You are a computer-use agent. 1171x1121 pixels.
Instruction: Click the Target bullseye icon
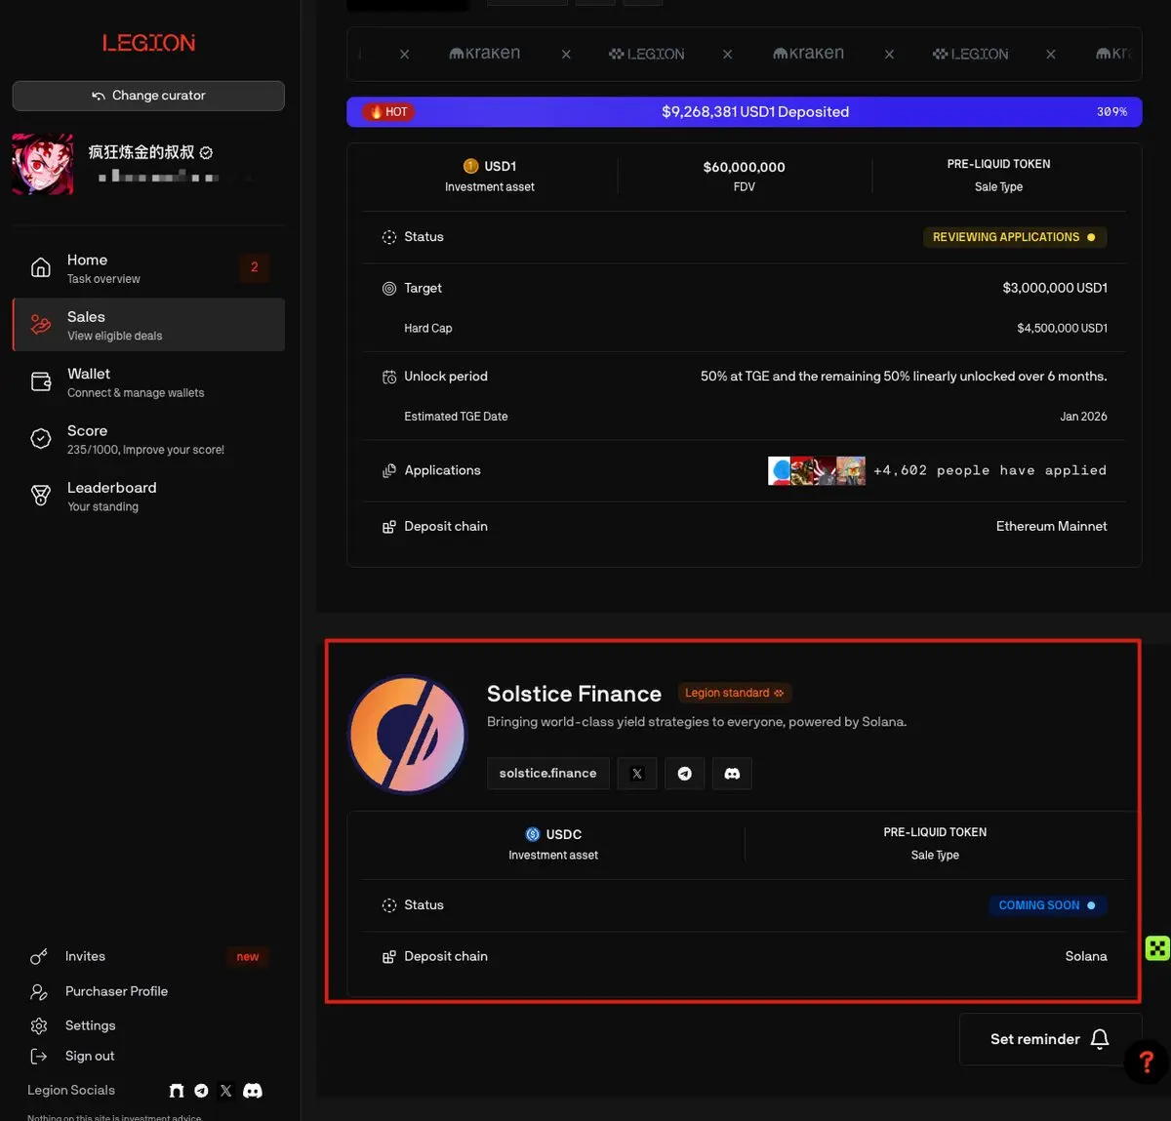(389, 289)
